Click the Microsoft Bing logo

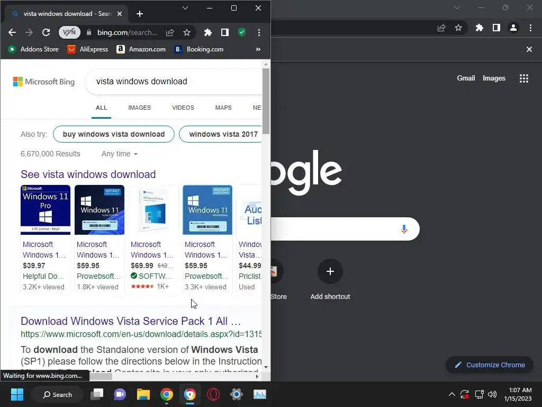pyautogui.click(x=44, y=82)
